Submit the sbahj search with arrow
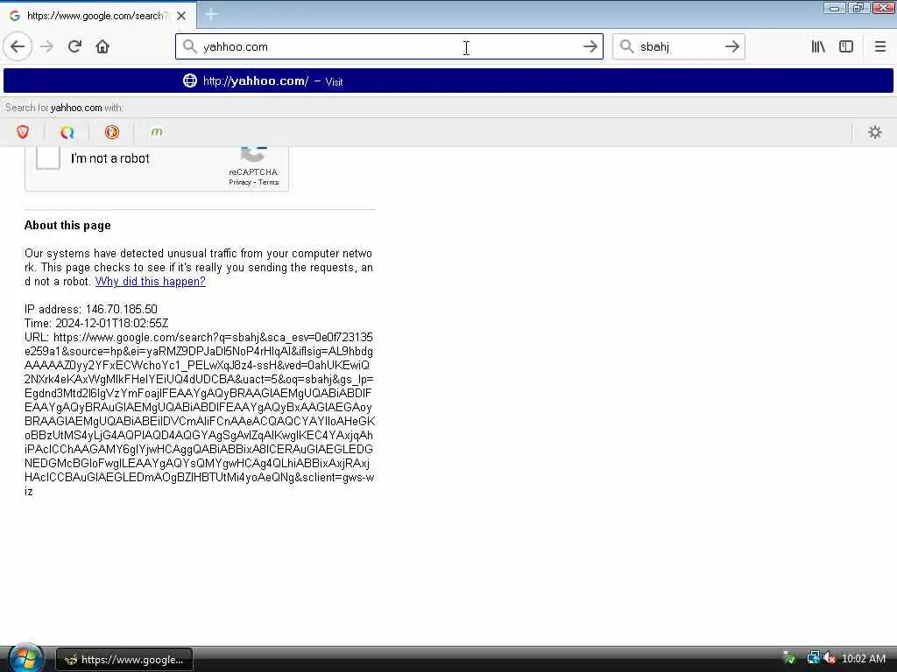 point(731,47)
